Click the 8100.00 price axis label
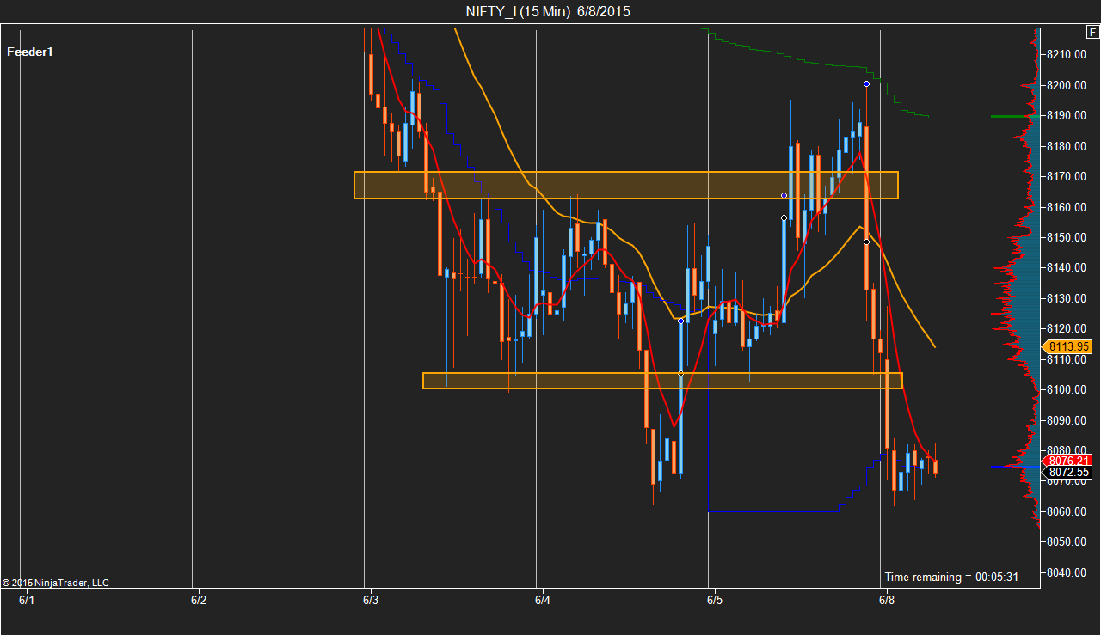This screenshot has height=636, width=1101. pyautogui.click(x=1067, y=390)
